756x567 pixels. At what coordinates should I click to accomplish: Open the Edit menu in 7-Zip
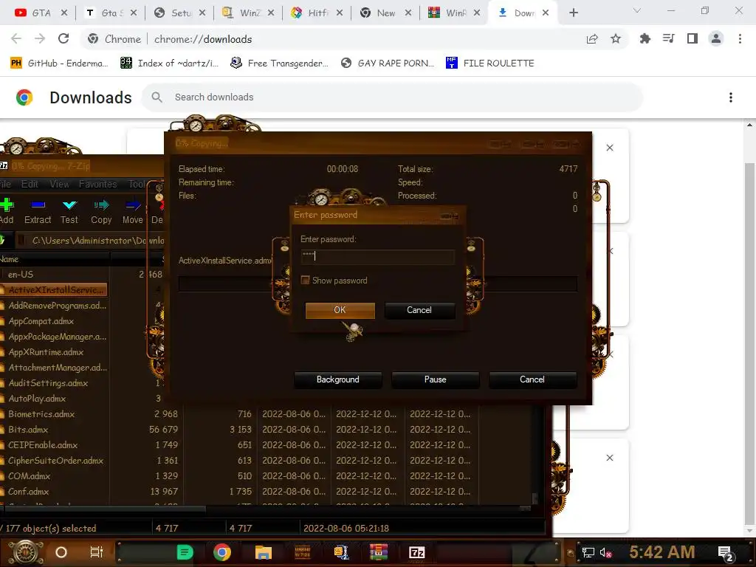tap(30, 184)
